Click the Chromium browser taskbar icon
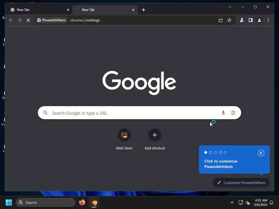 point(94,202)
